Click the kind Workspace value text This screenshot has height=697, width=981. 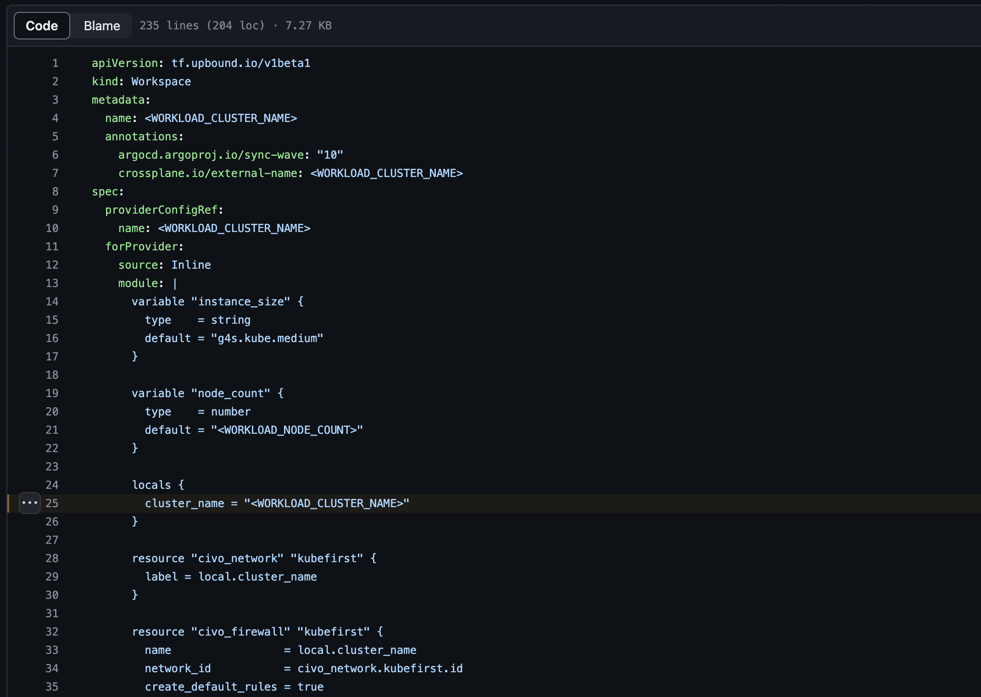click(161, 82)
